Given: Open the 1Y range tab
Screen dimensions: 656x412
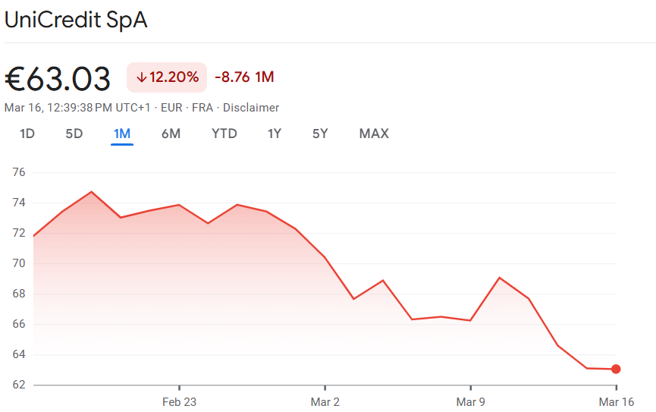Looking at the screenshot, I should (275, 134).
